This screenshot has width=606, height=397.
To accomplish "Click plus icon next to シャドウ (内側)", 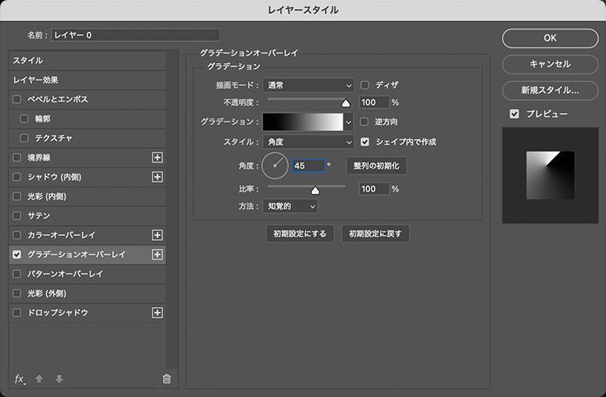I will [158, 177].
